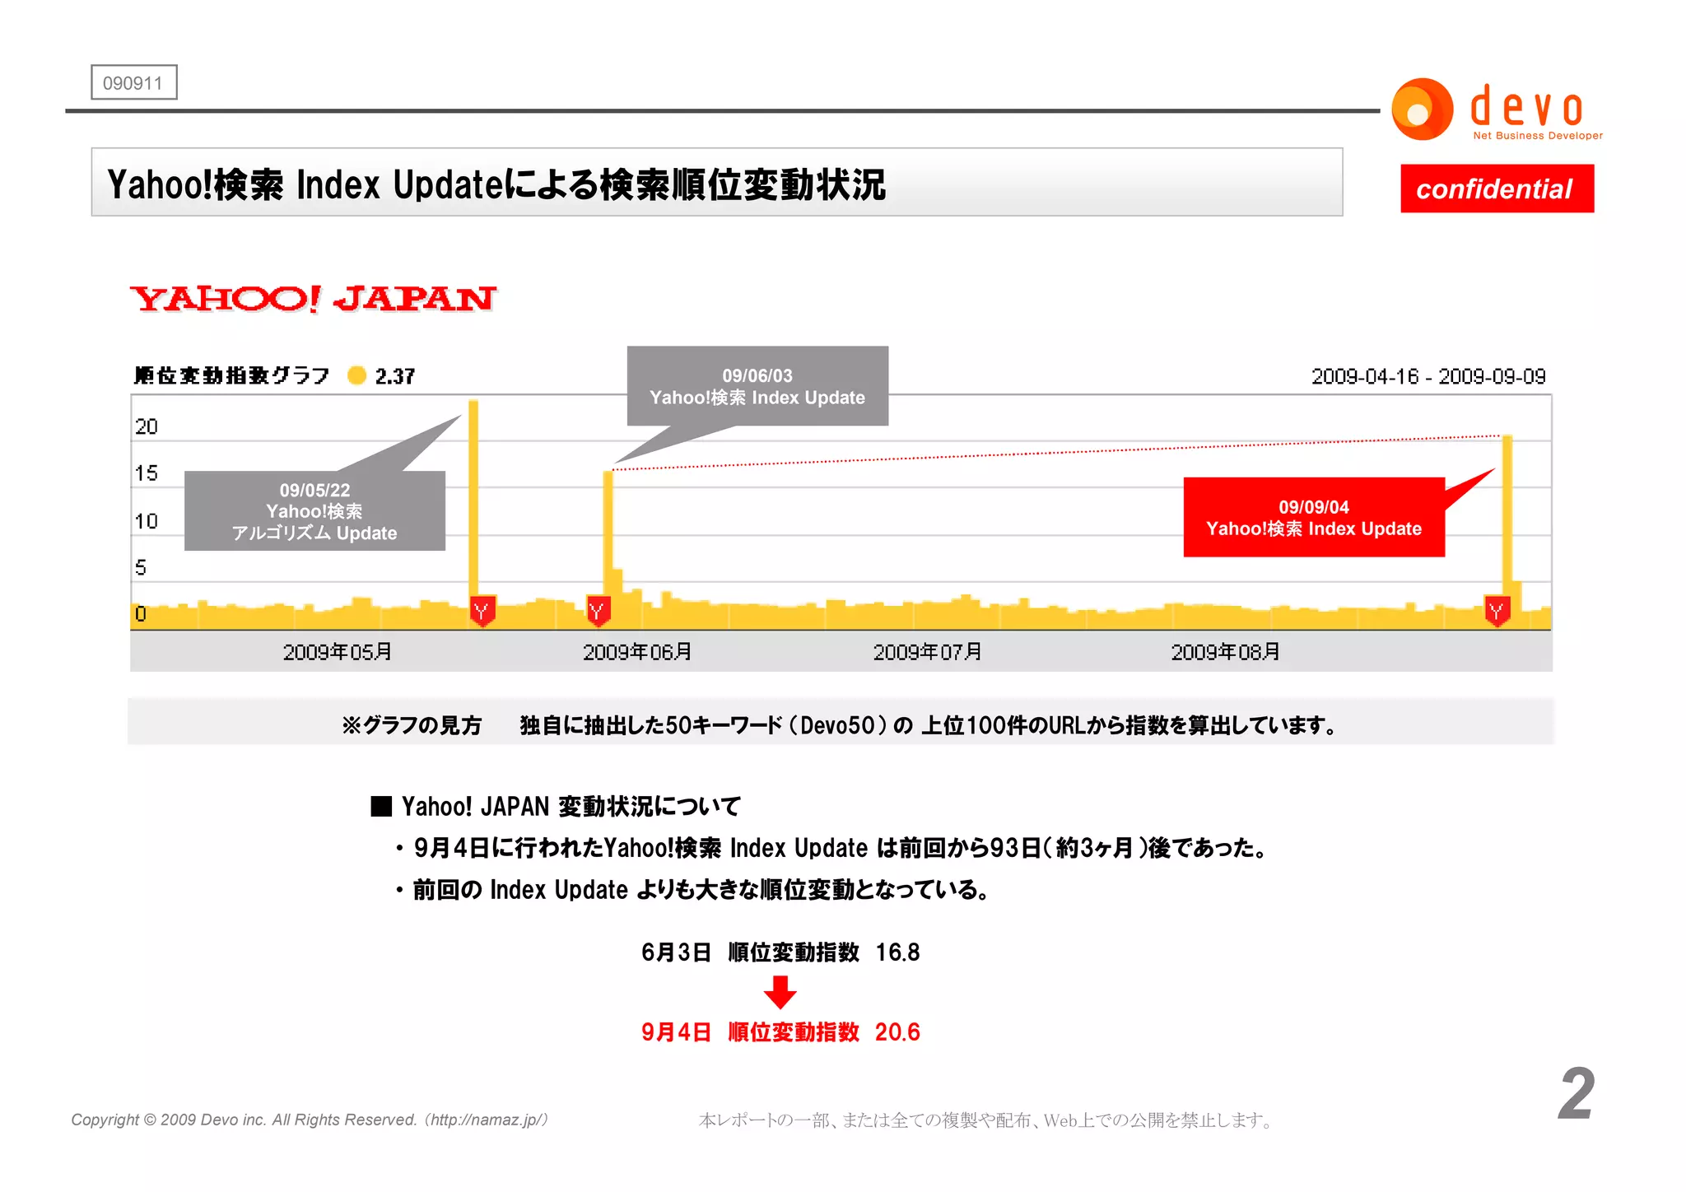Click the tall yellow spike near September
The image size is (1686, 1192).
[1507, 510]
